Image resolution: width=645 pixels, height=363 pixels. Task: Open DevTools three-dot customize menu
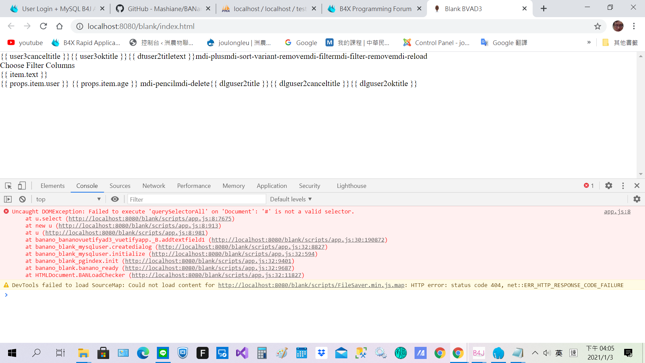click(623, 186)
